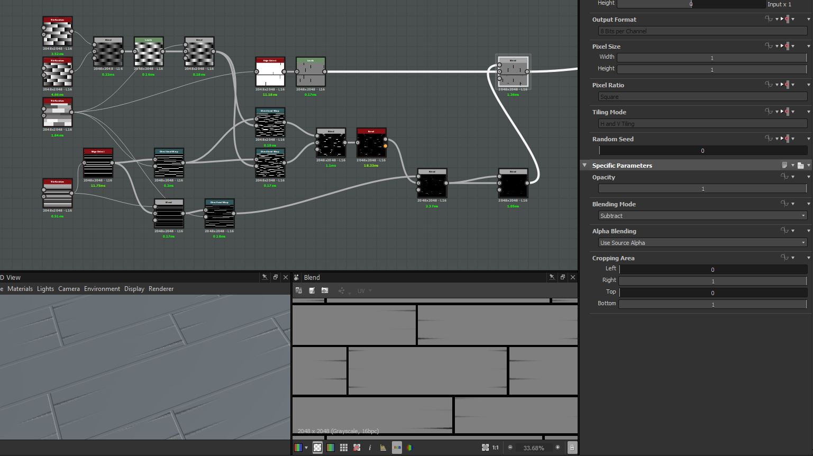Click the Opacity slider

point(703,189)
